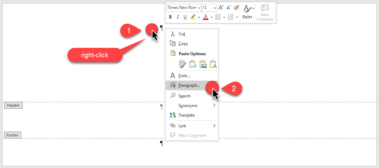Expand the numbering library dropdown arrow

(237, 17)
